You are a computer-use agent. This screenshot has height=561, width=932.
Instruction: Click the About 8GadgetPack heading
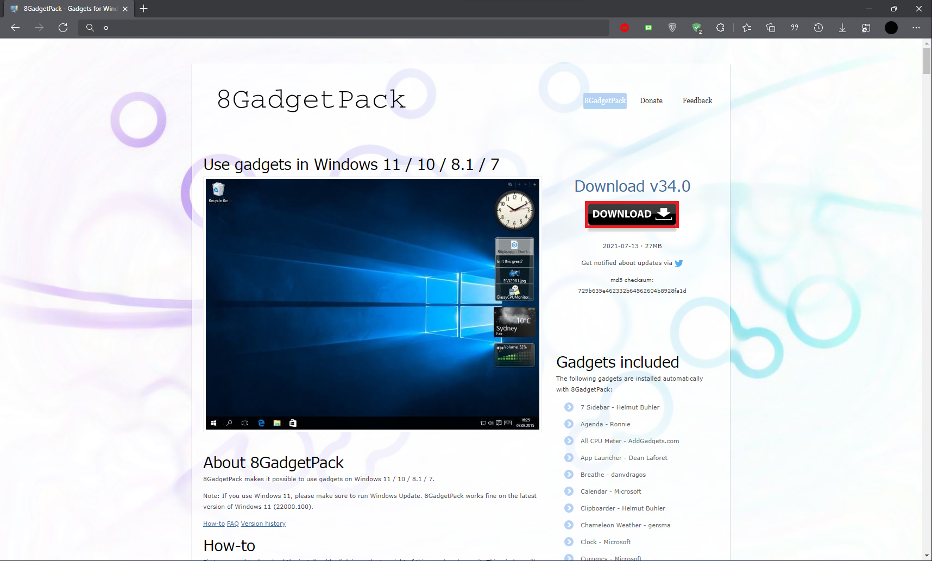point(273,463)
